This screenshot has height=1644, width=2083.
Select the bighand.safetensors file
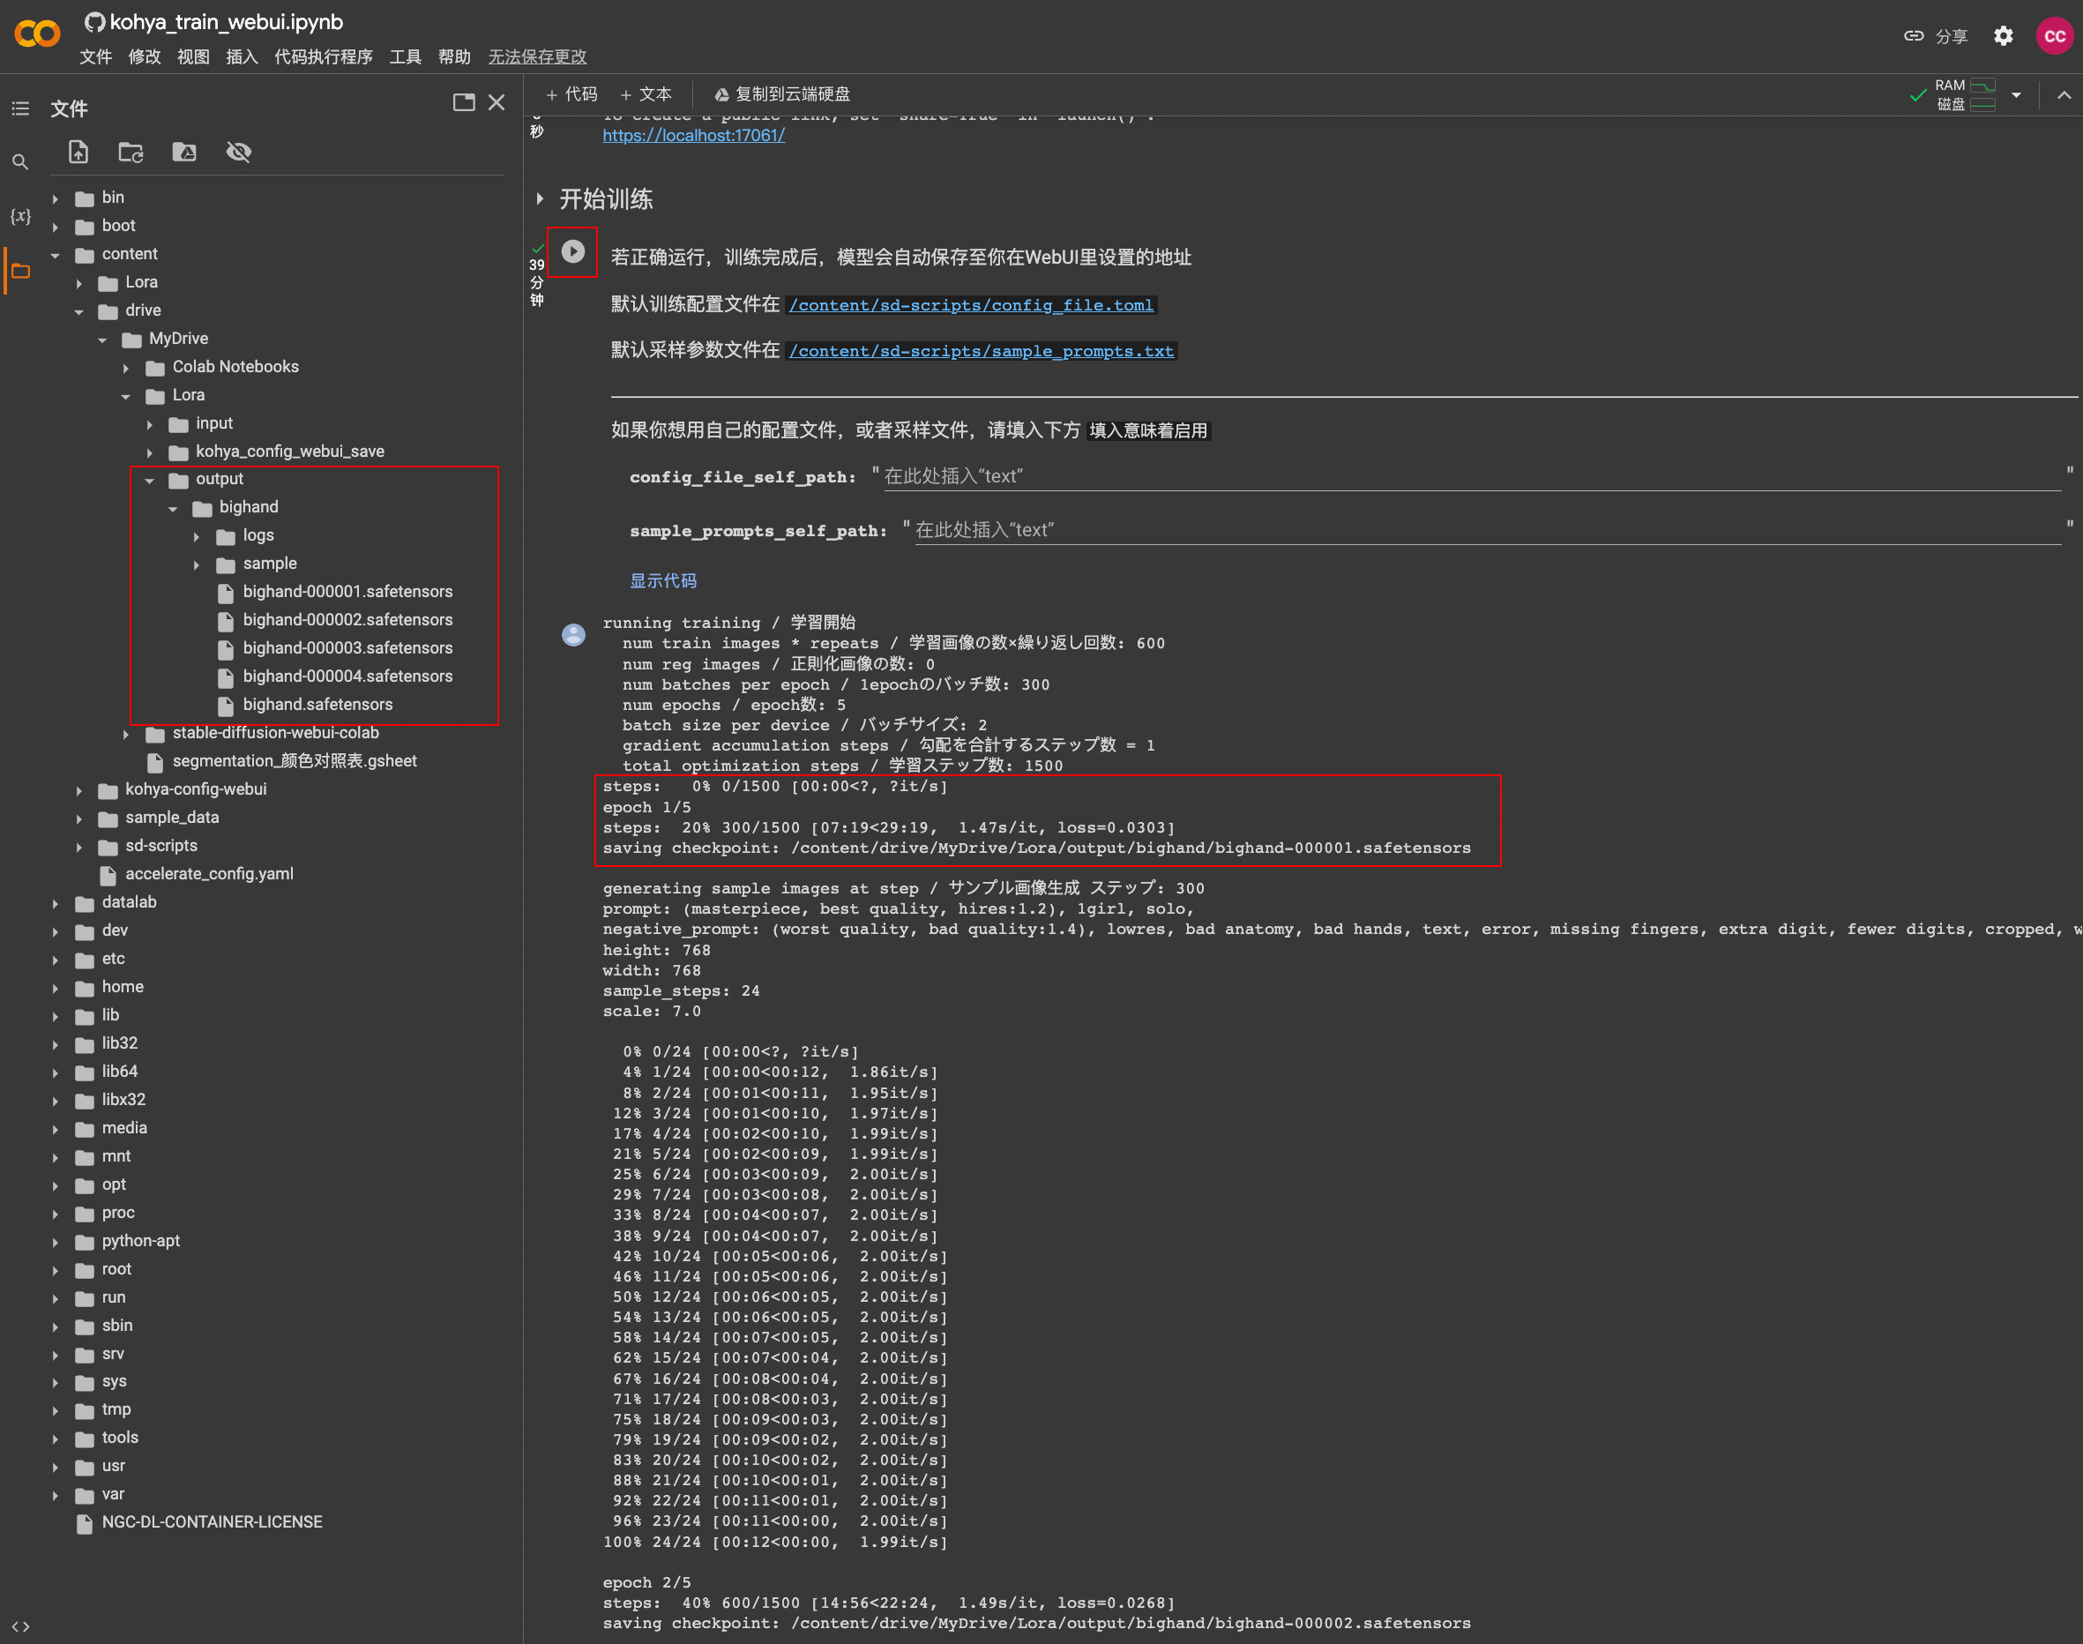(317, 705)
